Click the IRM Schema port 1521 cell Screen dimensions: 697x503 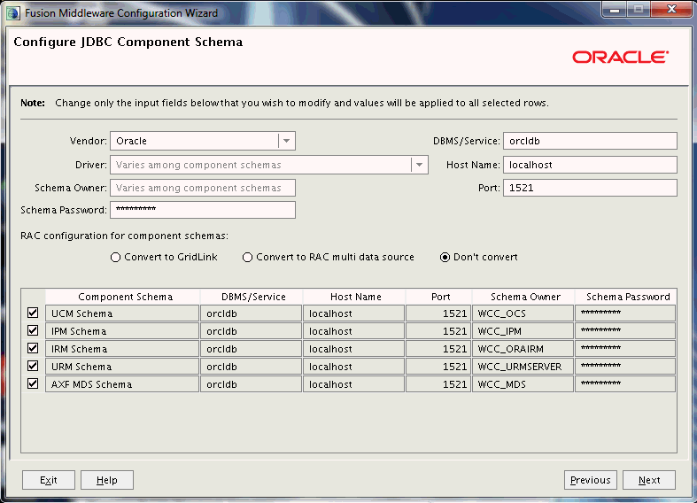(x=438, y=349)
